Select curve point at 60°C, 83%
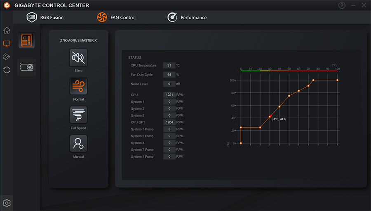Viewport: 371px width, 211px height. (299, 91)
